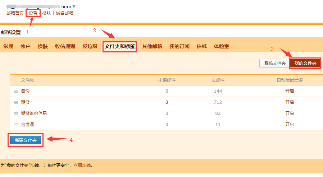Click the drag handle icon beside 金世通
This screenshot has height=177, width=323.
point(16,125)
